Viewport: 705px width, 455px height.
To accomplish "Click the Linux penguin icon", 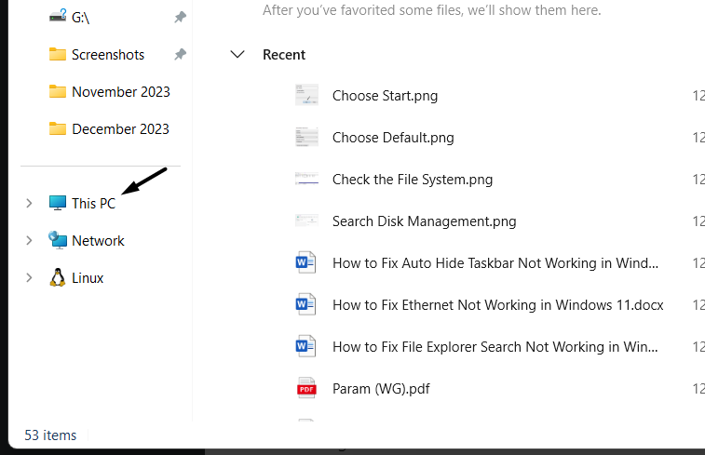I will click(x=58, y=277).
